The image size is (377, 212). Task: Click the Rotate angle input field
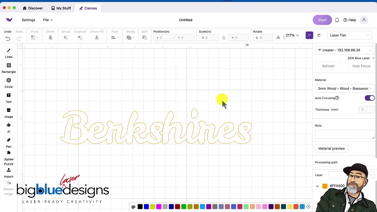pyautogui.click(x=263, y=38)
